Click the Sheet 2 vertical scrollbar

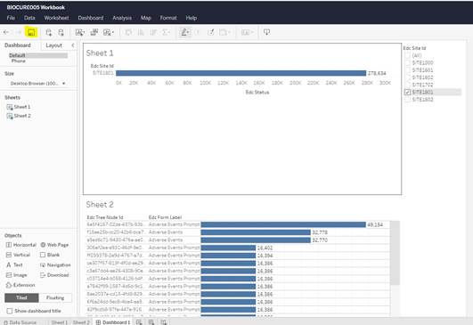[x=395, y=253]
